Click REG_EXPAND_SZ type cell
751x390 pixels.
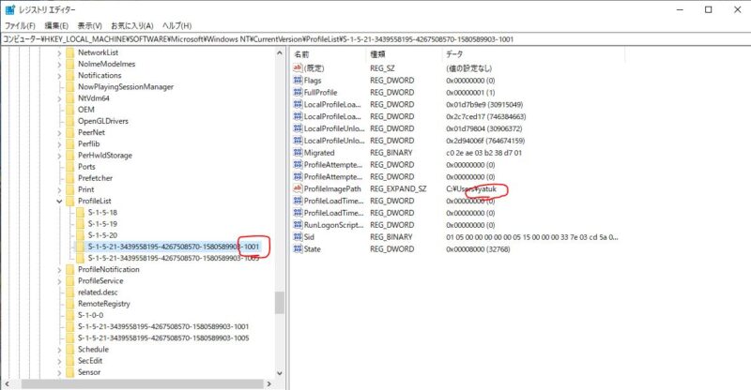pos(398,188)
